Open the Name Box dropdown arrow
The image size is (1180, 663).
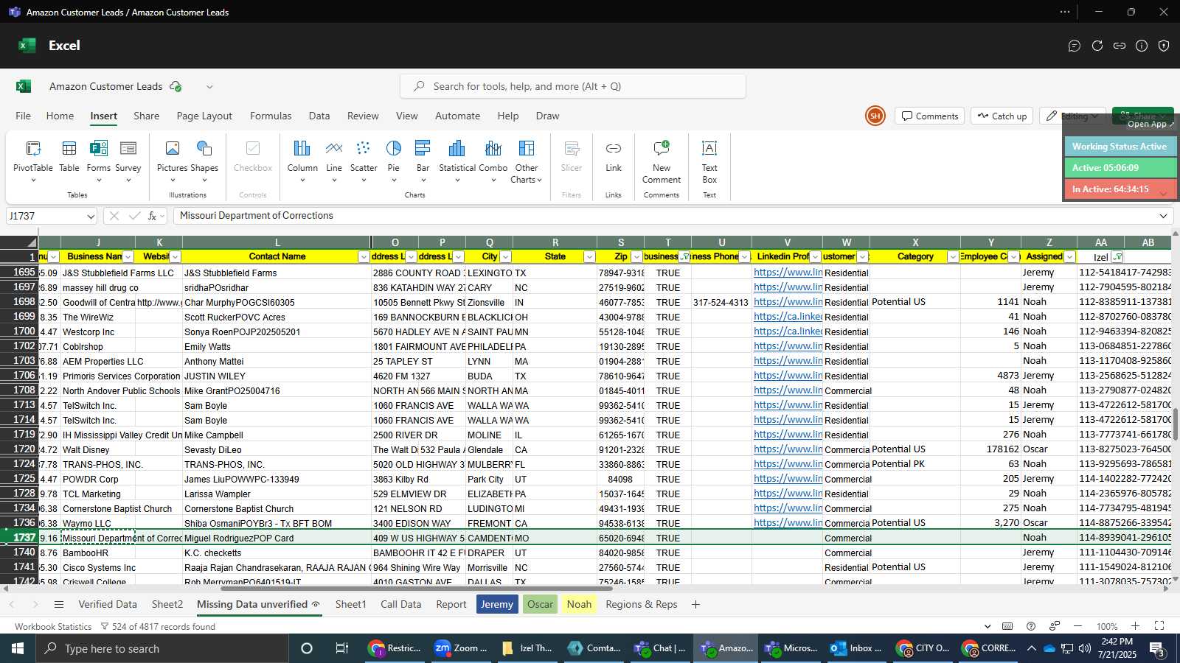tap(91, 217)
